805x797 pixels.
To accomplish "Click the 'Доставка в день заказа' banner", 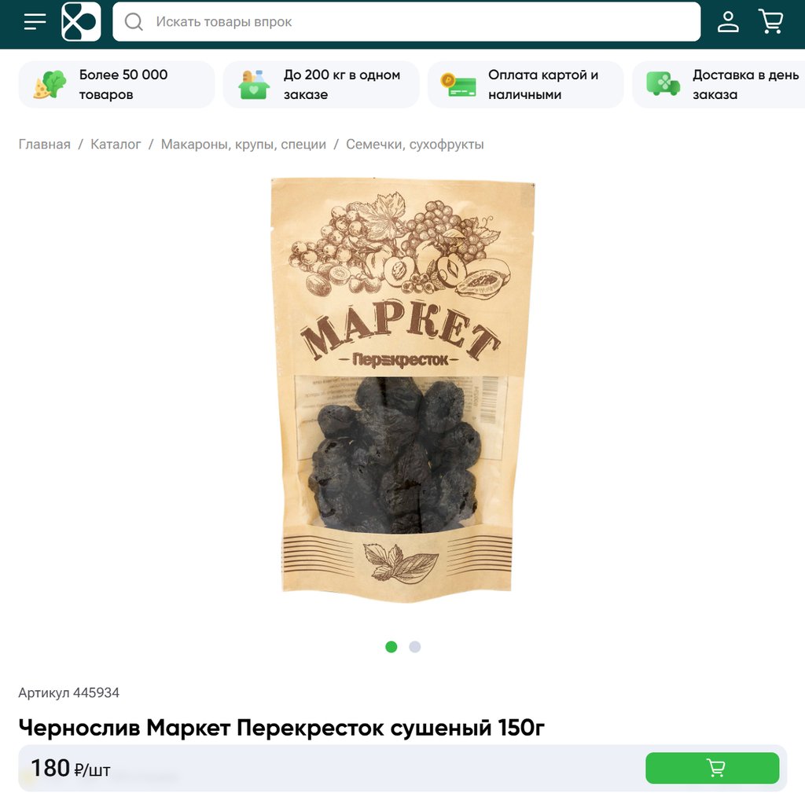I will click(719, 85).
